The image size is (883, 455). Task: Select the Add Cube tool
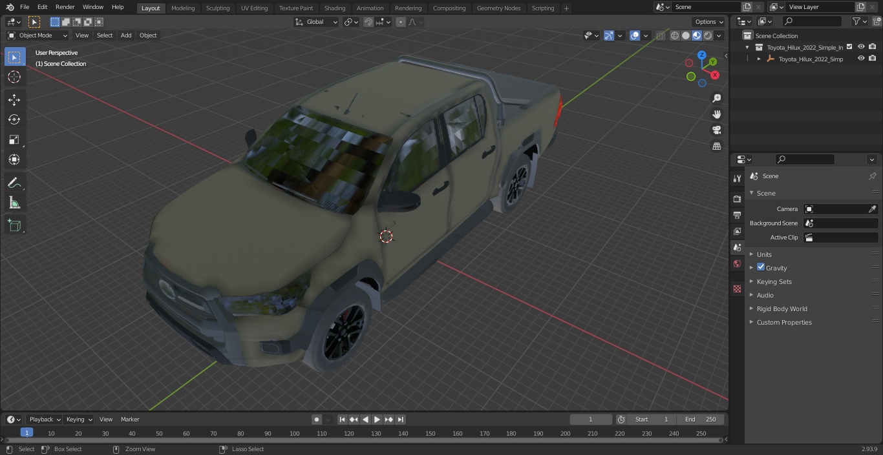[14, 226]
